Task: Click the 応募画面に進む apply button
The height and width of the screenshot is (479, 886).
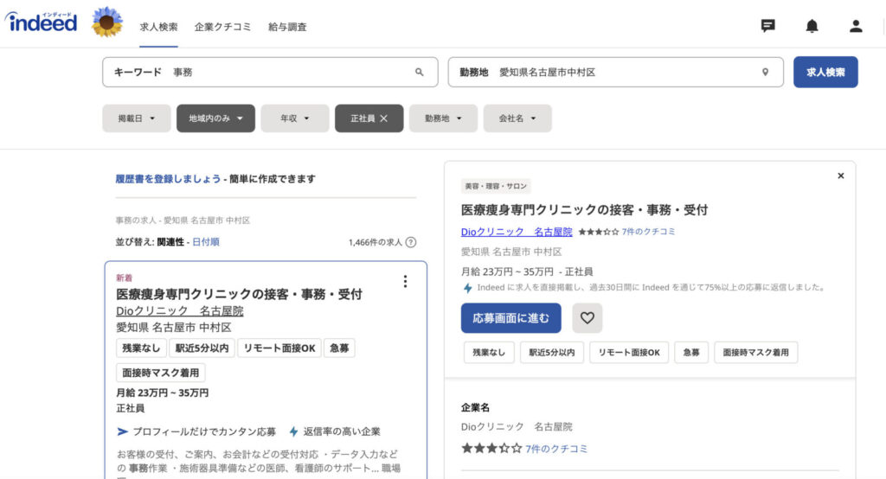Action: [x=510, y=318]
